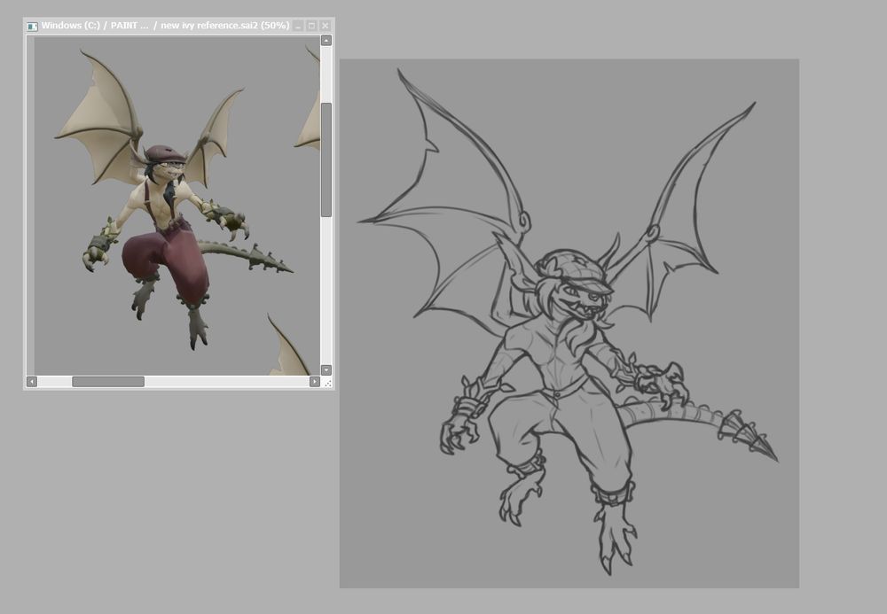Screen dimensions: 887x614
Task: Click the vertical scrollbar thumb in reference window
Action: point(326,159)
